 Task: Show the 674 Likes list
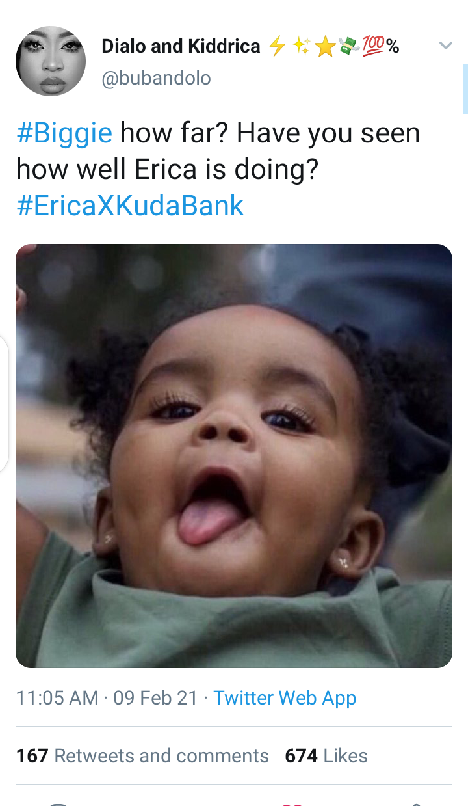[x=326, y=755]
